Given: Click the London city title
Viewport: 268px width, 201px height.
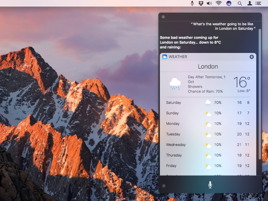Looking at the screenshot, I should pyautogui.click(x=208, y=66).
